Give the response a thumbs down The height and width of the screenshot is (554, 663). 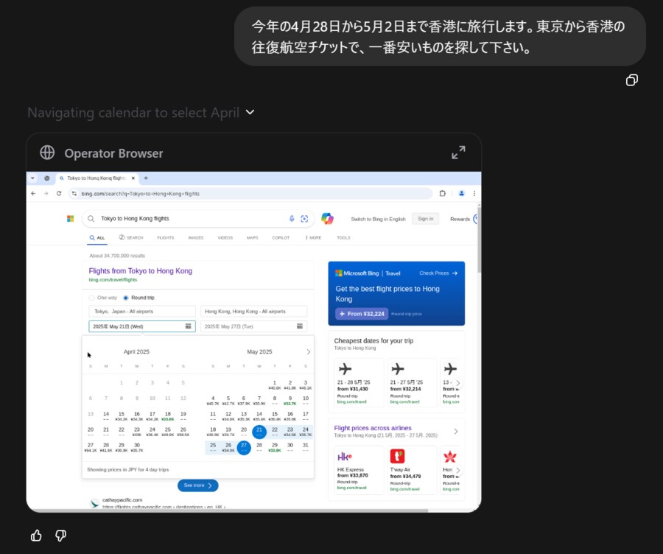(x=61, y=536)
